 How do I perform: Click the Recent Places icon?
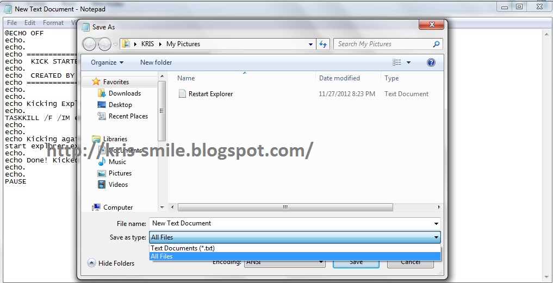click(x=102, y=116)
